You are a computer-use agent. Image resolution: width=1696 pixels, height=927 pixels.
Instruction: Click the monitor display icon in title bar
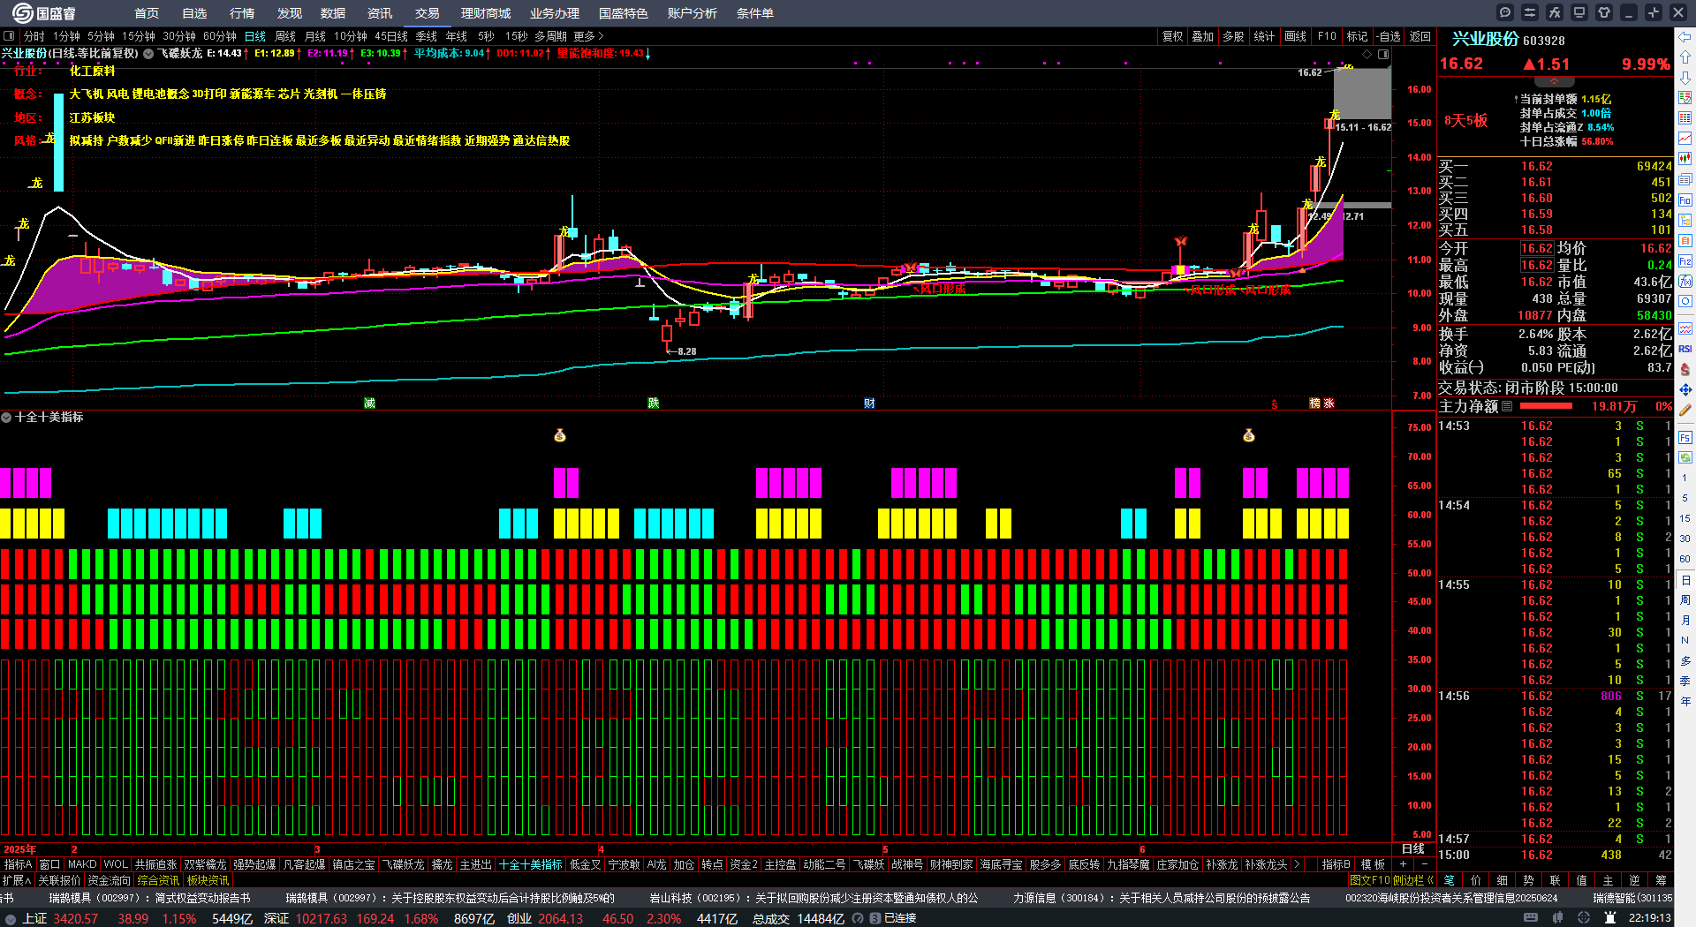click(x=1579, y=12)
